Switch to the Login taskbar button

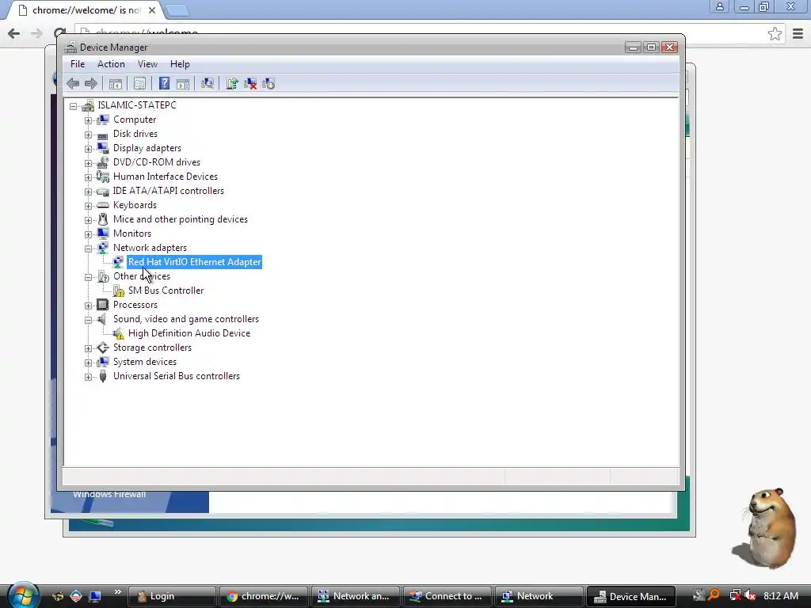coord(172,596)
